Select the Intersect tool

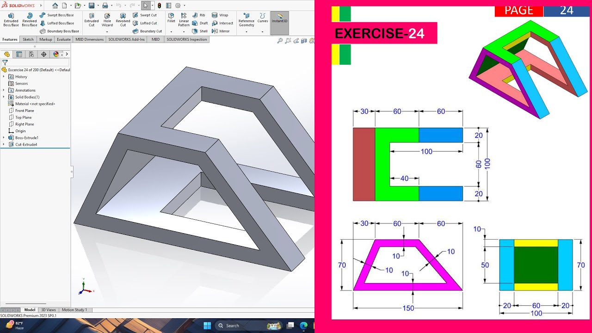[x=222, y=23]
